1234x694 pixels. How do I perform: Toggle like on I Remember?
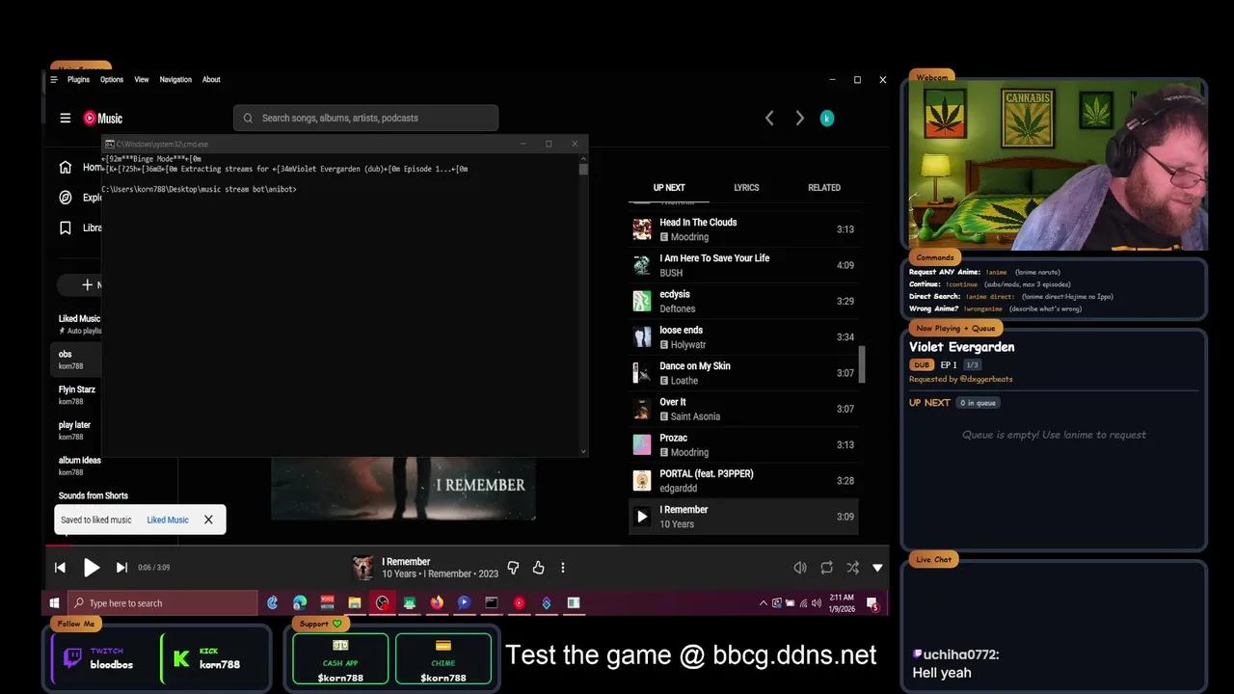[538, 568]
